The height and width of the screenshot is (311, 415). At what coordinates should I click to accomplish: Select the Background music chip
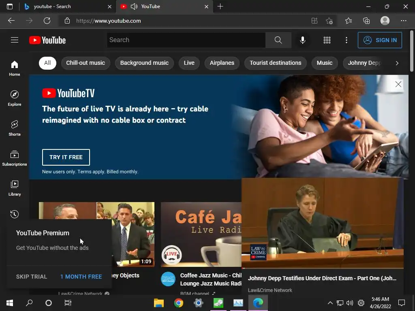click(144, 63)
